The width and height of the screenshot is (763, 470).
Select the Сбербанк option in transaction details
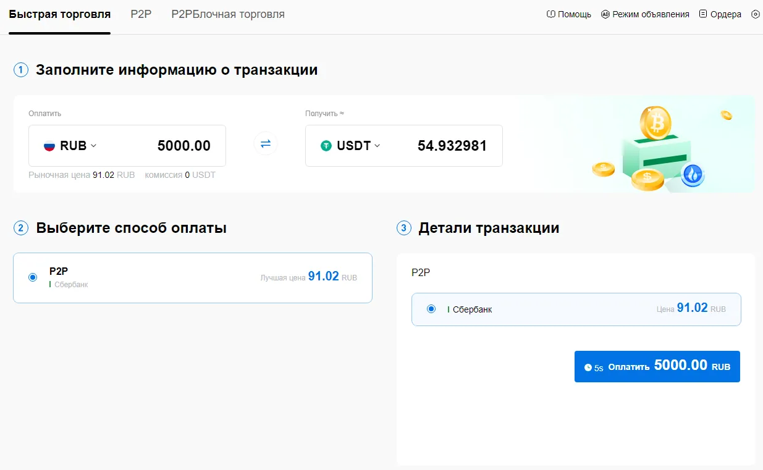coord(431,309)
